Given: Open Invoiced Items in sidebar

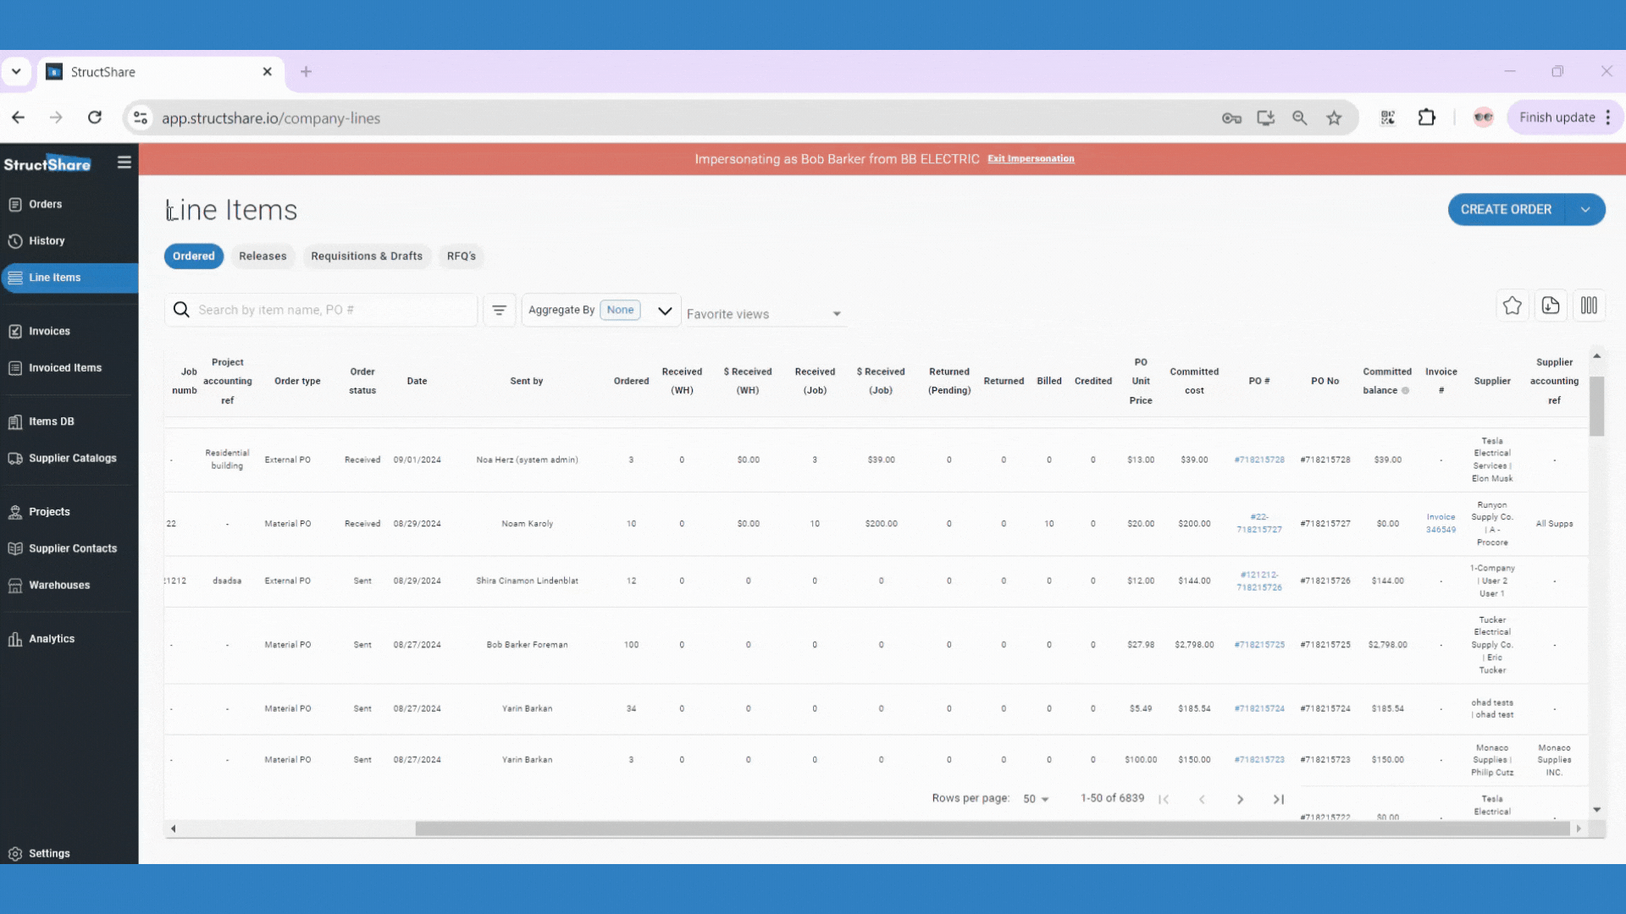Looking at the screenshot, I should click(x=66, y=367).
